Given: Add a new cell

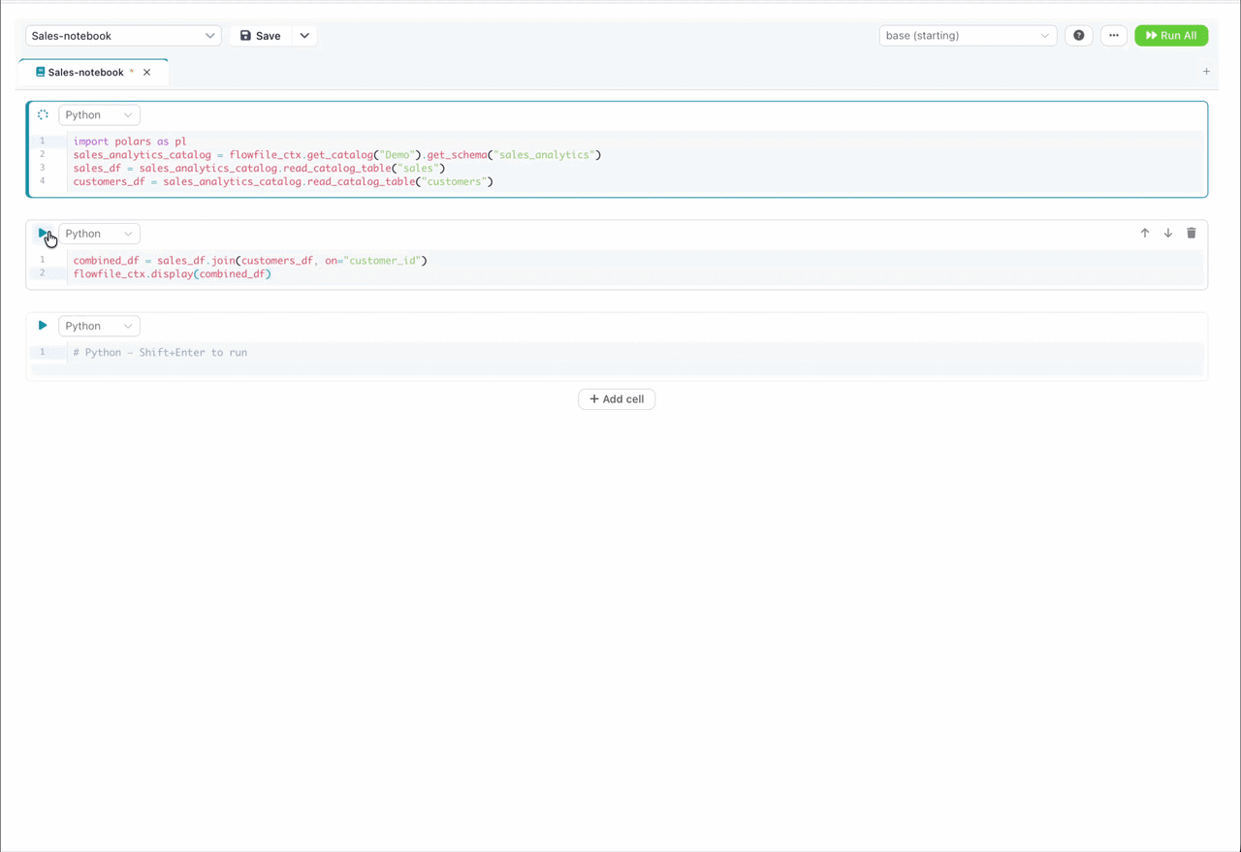Looking at the screenshot, I should point(617,399).
